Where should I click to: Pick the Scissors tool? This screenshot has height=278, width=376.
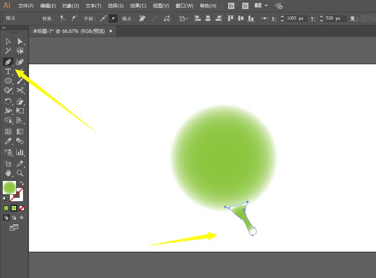point(20,90)
